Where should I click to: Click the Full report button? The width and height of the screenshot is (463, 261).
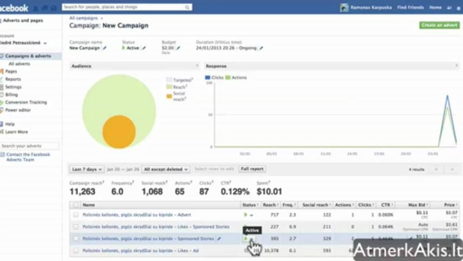click(252, 169)
